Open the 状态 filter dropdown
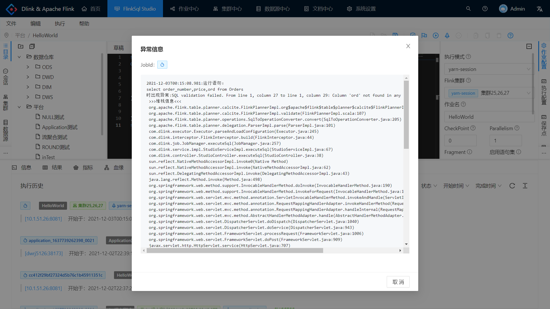This screenshot has height=309, width=550. pyautogui.click(x=429, y=186)
